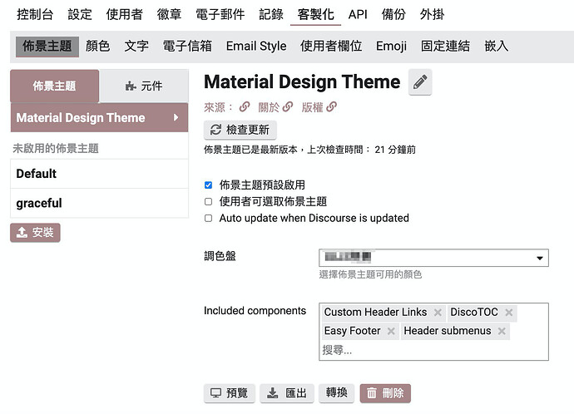Click 匯出 export button

[287, 393]
